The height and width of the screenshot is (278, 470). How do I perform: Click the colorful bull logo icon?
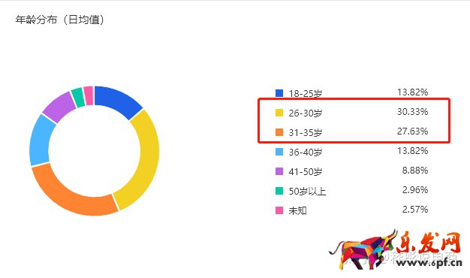363,249
